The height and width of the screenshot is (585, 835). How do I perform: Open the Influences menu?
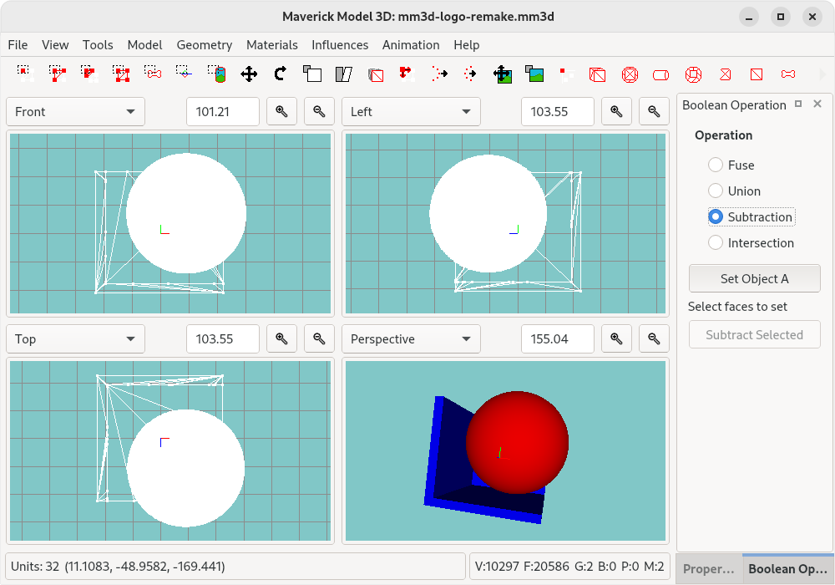coord(340,45)
